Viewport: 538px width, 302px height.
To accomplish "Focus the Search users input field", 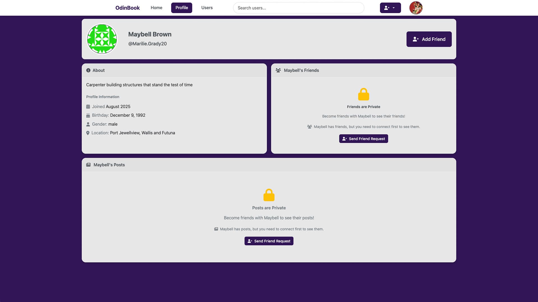I will click(x=298, y=8).
